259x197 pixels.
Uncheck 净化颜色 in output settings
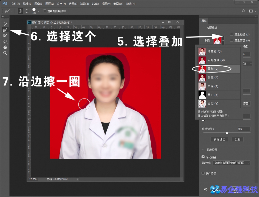pyautogui.click(x=203, y=157)
